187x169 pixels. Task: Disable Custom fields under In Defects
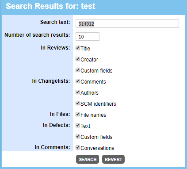click(78, 136)
